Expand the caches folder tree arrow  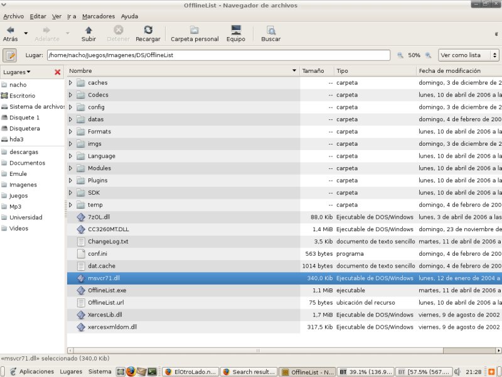[70, 83]
